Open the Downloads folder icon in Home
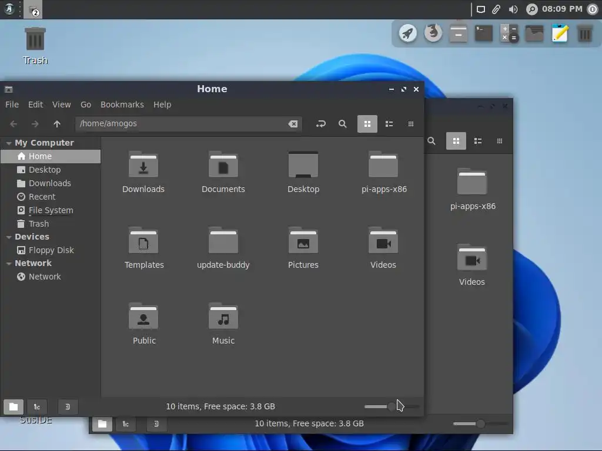602x451 pixels. (x=143, y=165)
